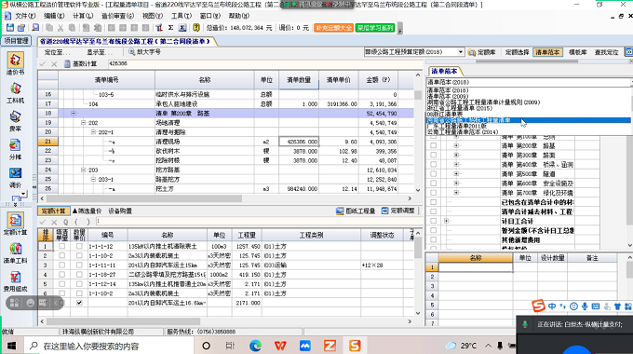
Task: Collapse the 203 挖方路基 tree node
Action: (x=83, y=170)
